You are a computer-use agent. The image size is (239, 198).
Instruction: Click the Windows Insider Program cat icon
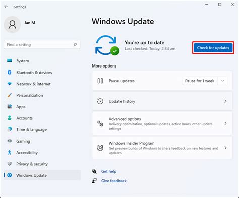pyautogui.click(x=100, y=148)
